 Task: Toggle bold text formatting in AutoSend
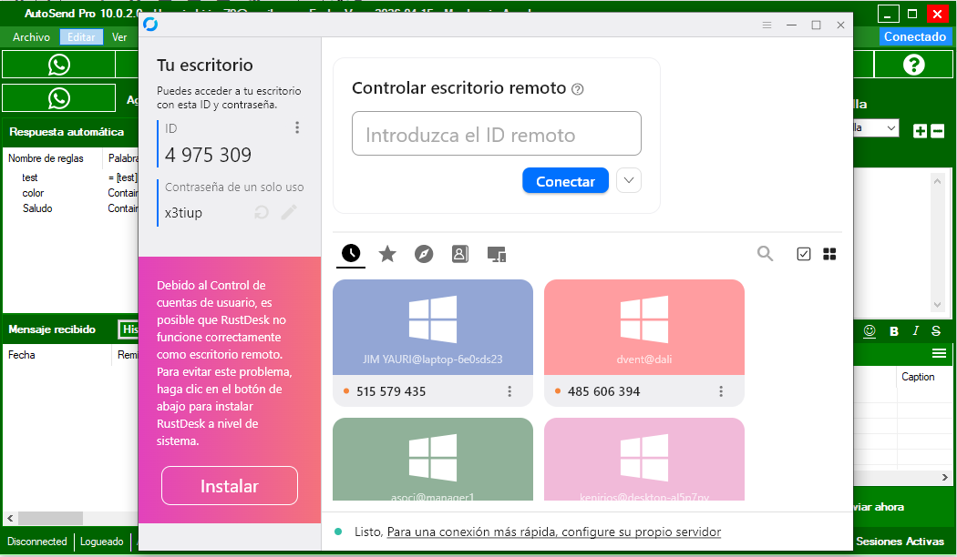(894, 330)
